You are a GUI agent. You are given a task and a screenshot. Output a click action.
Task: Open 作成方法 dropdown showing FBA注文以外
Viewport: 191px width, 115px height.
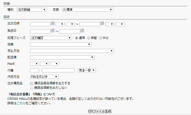(x=44, y=77)
